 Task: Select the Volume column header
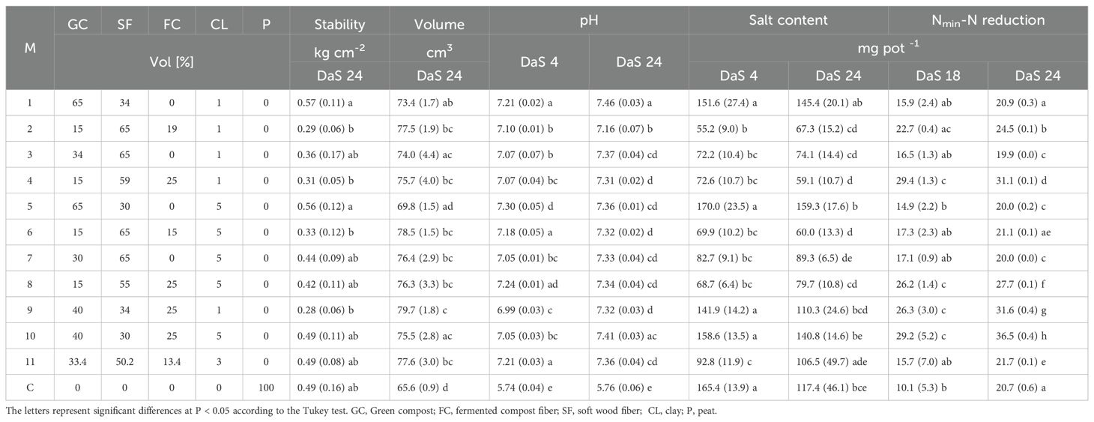pyautogui.click(x=439, y=24)
